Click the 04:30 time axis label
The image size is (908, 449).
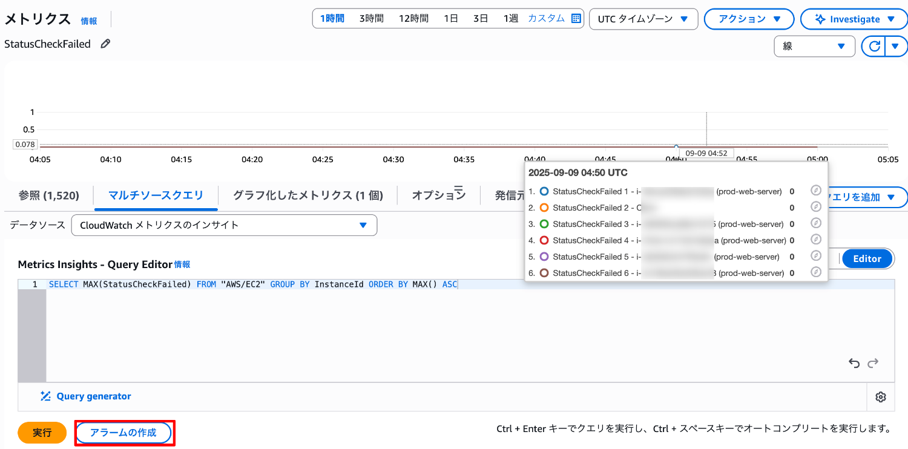click(x=393, y=160)
